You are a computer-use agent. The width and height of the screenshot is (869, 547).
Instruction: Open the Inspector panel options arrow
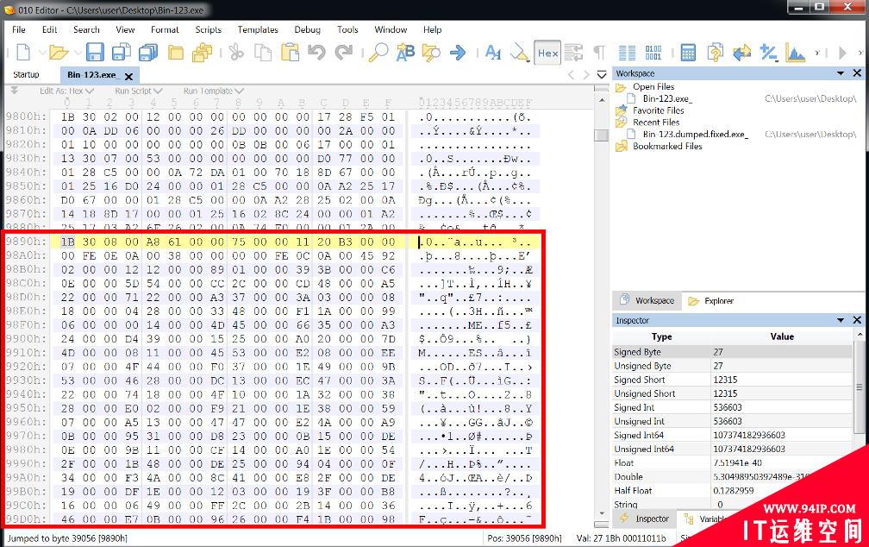pos(841,320)
